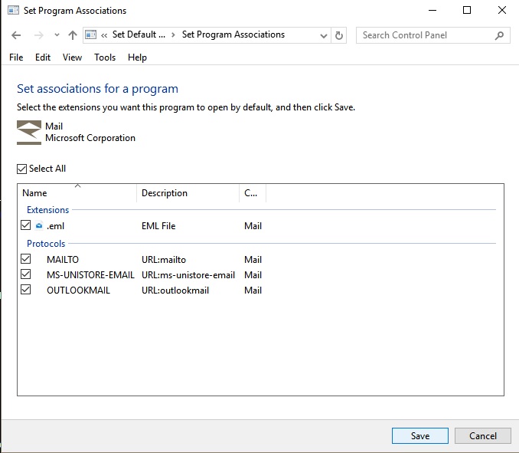Click the search magnifier icon
Image resolution: width=519 pixels, height=453 pixels.
click(499, 35)
